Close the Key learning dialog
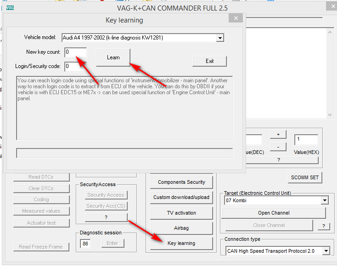337x267 pixels. (x=236, y=18)
